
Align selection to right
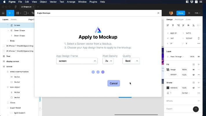178,25
